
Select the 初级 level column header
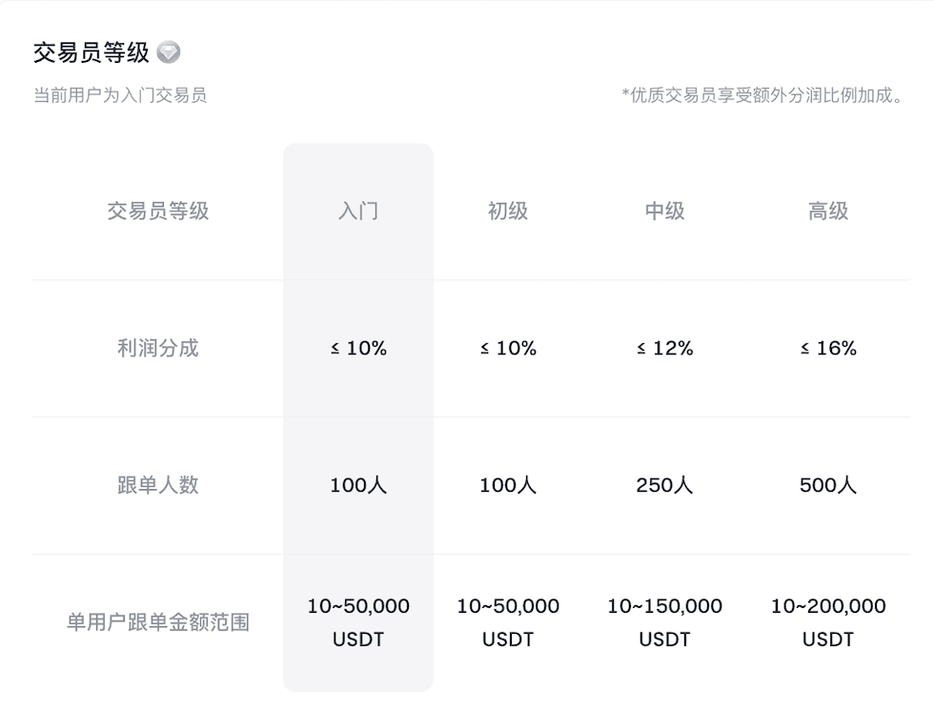tap(508, 212)
